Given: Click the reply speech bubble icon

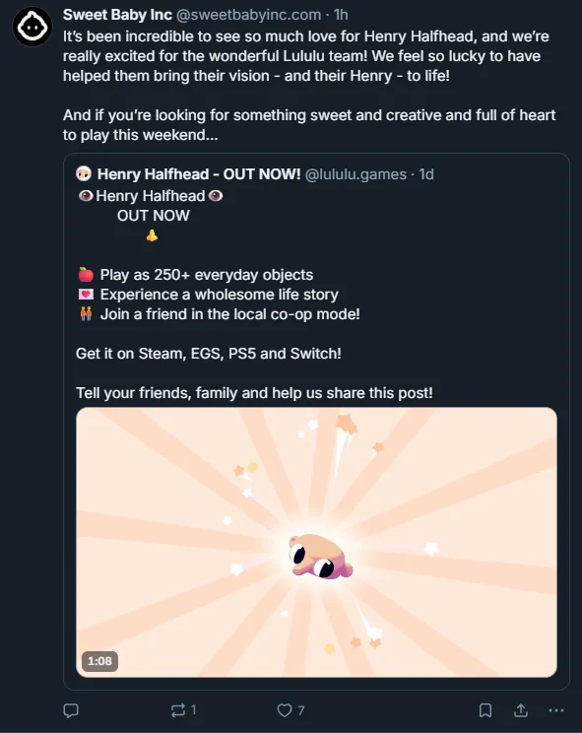Looking at the screenshot, I should click(71, 710).
